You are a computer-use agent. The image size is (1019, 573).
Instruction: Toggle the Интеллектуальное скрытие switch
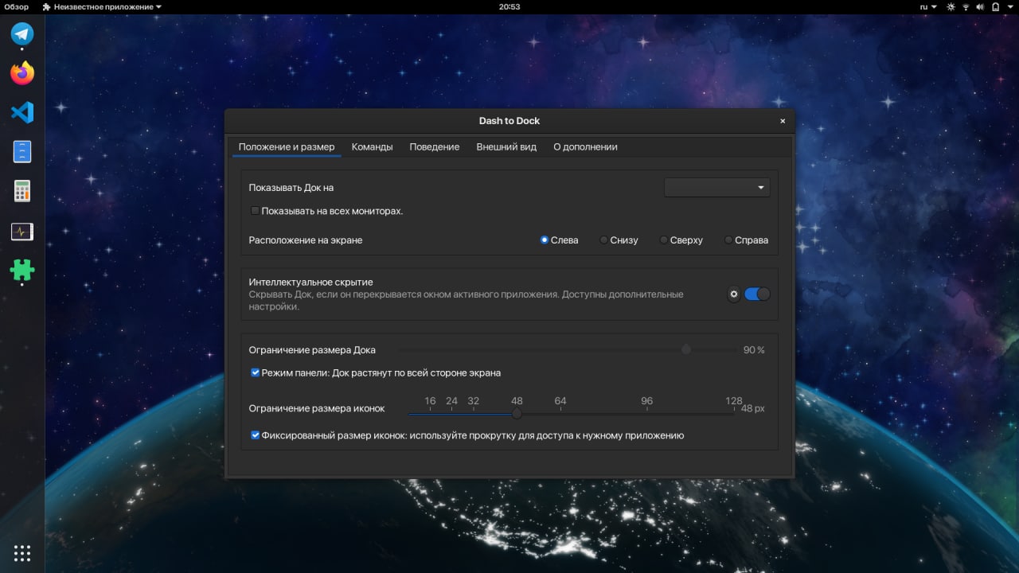pos(757,294)
